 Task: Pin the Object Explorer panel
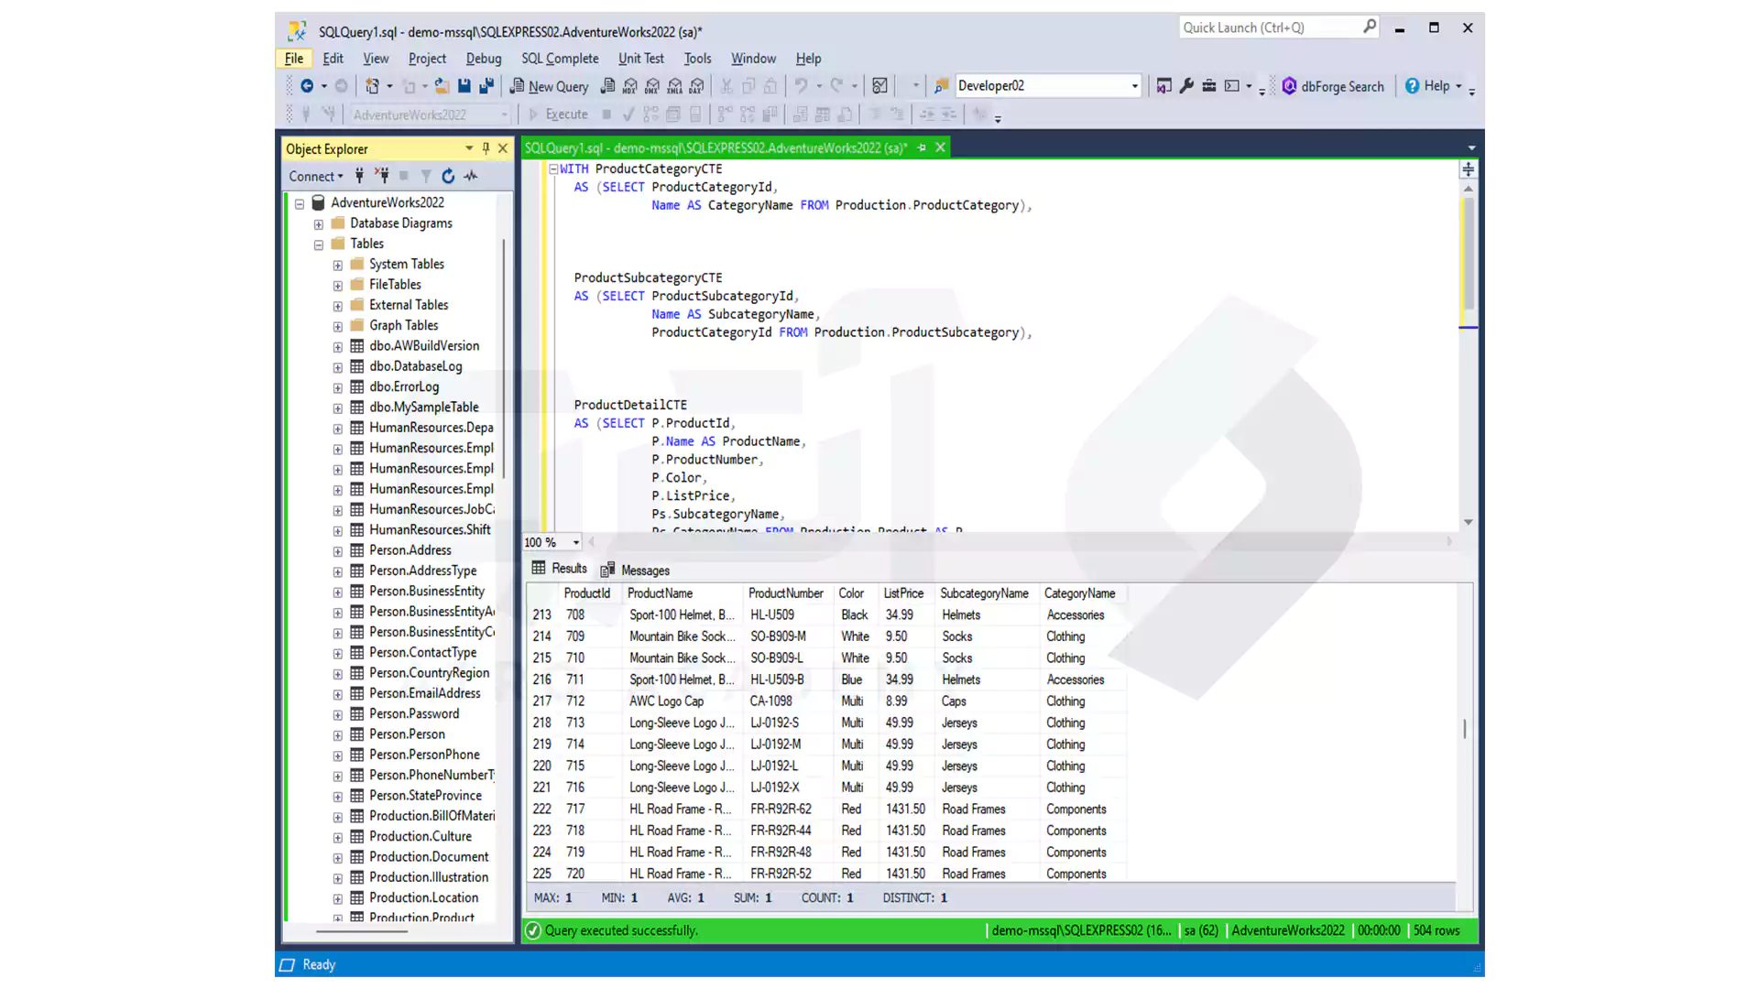pos(486,148)
